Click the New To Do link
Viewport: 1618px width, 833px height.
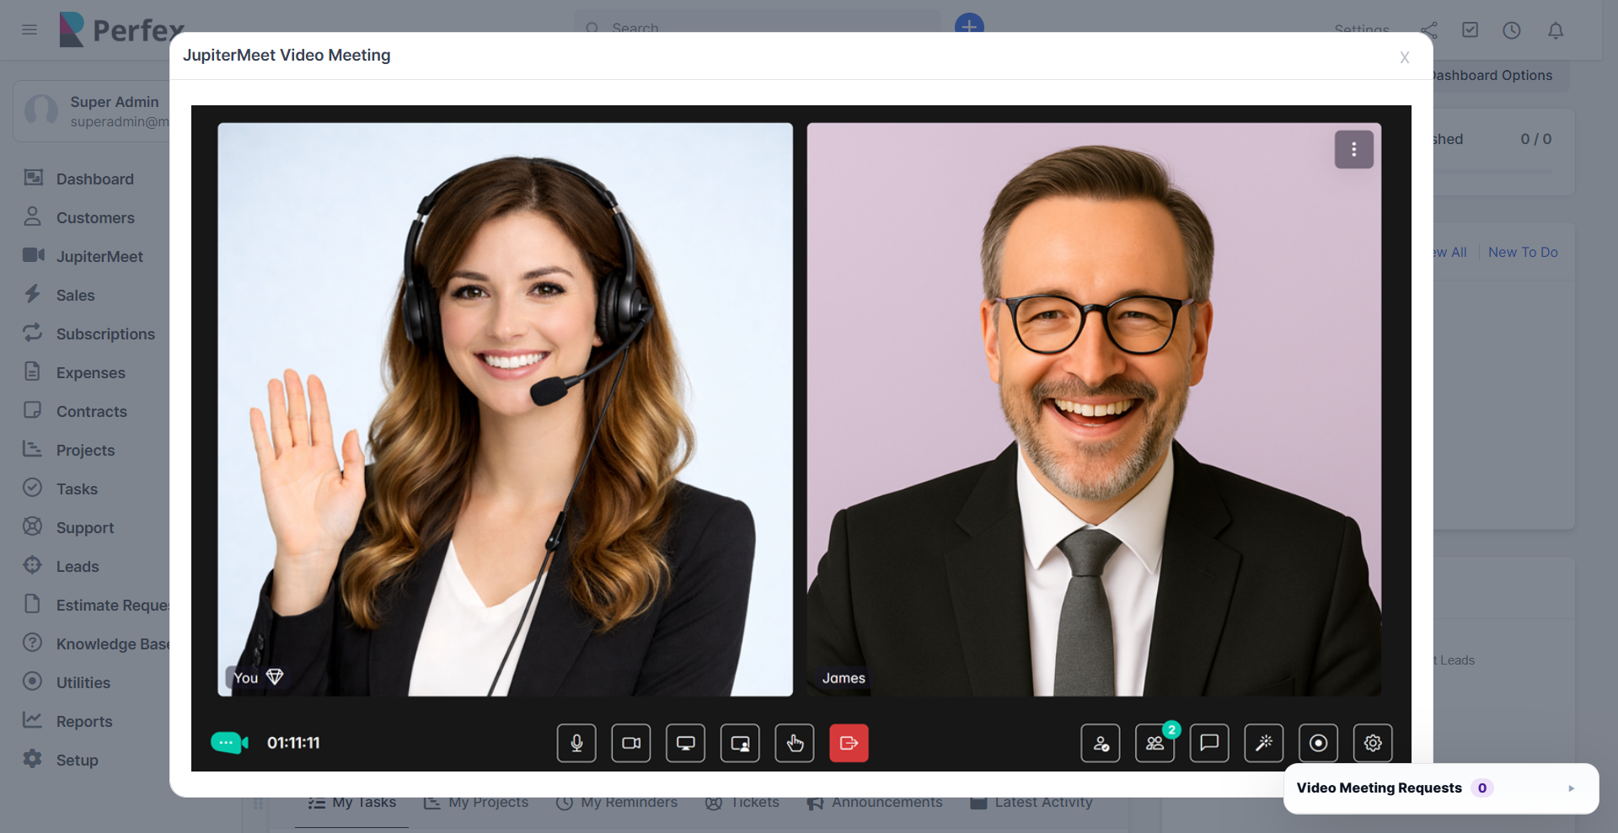1523,252
